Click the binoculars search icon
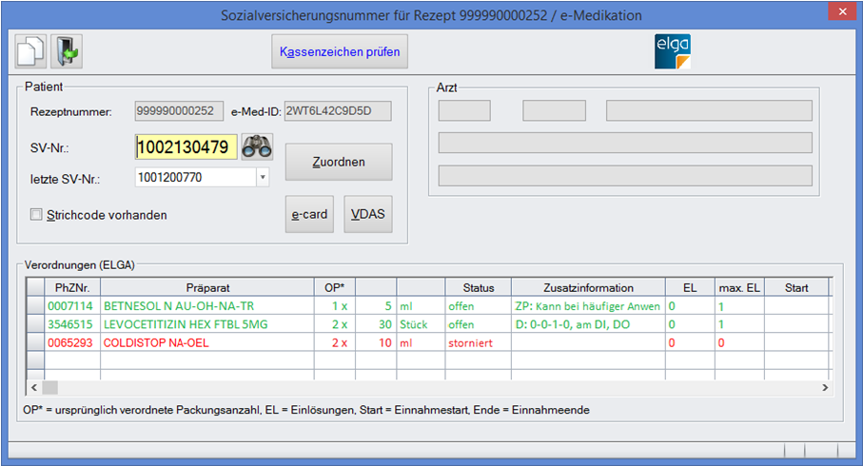This screenshot has width=863, height=466. coord(256,146)
